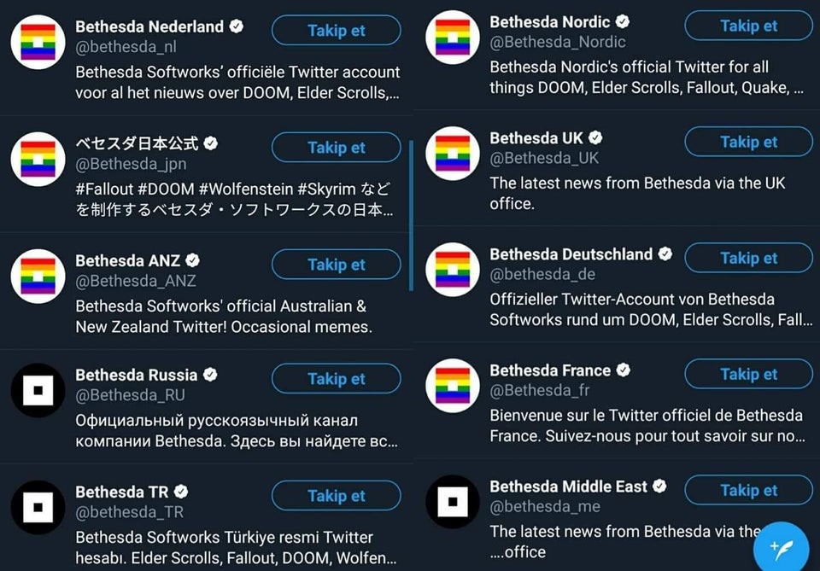
Task: Tap the Bethesda France profile picture
Action: [x=453, y=386]
